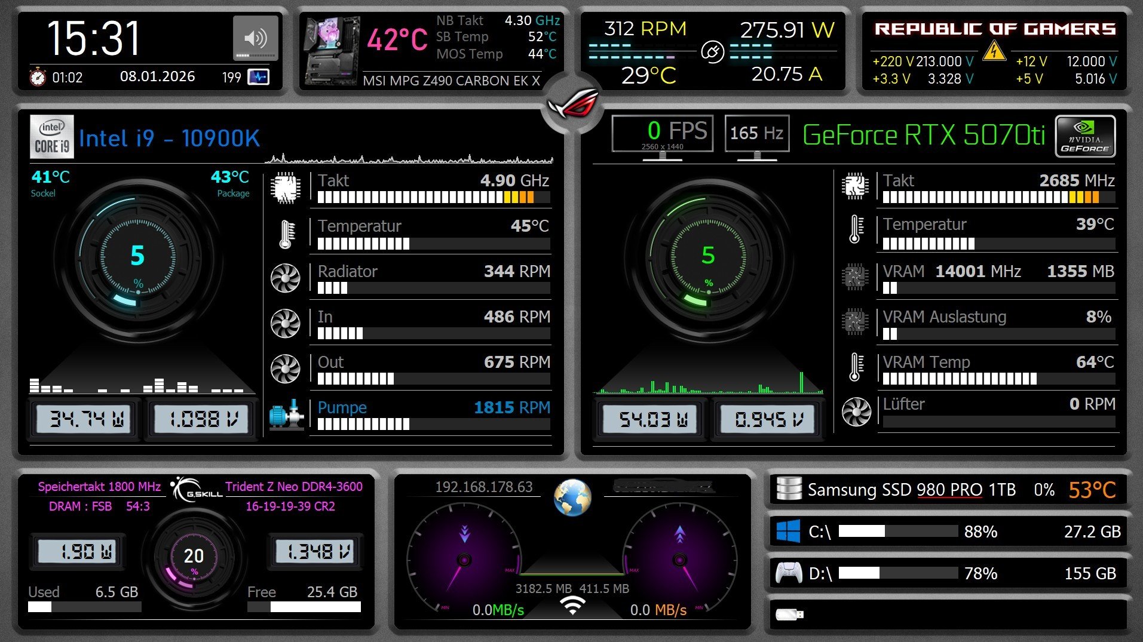Click the Pumpe water pump icon
Image resolution: width=1143 pixels, height=642 pixels.
tap(286, 414)
